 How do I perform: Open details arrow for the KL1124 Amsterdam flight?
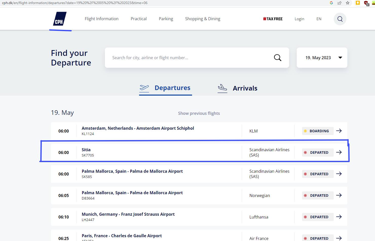(x=339, y=131)
